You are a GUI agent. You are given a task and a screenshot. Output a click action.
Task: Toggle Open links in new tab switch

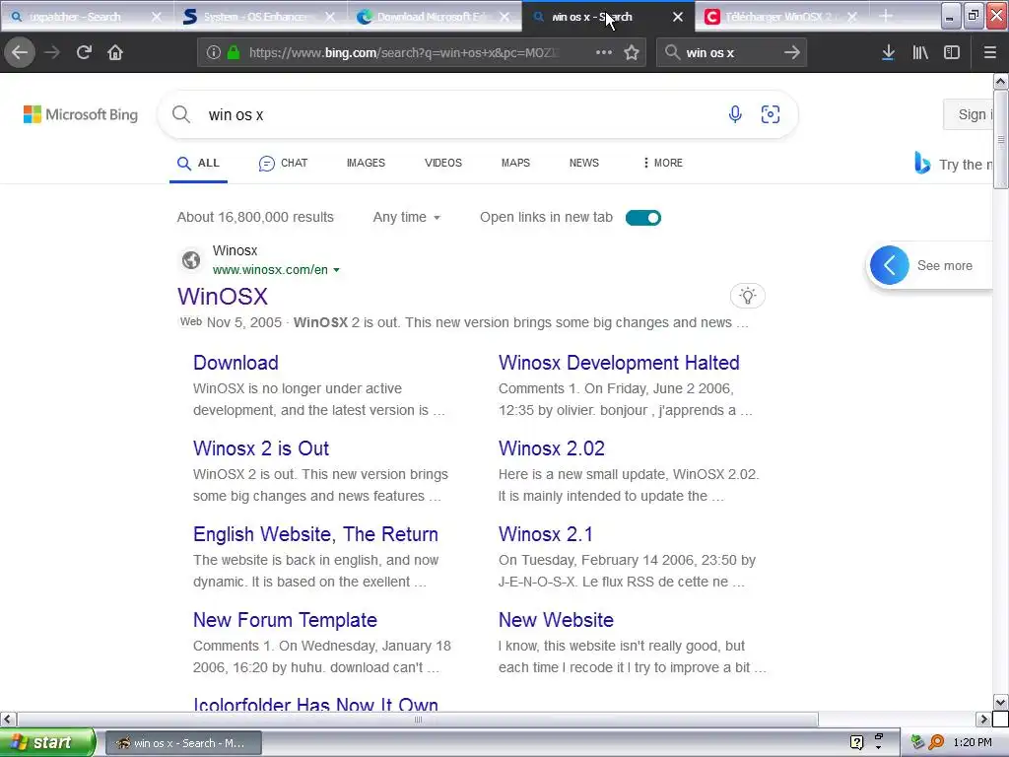point(642,218)
